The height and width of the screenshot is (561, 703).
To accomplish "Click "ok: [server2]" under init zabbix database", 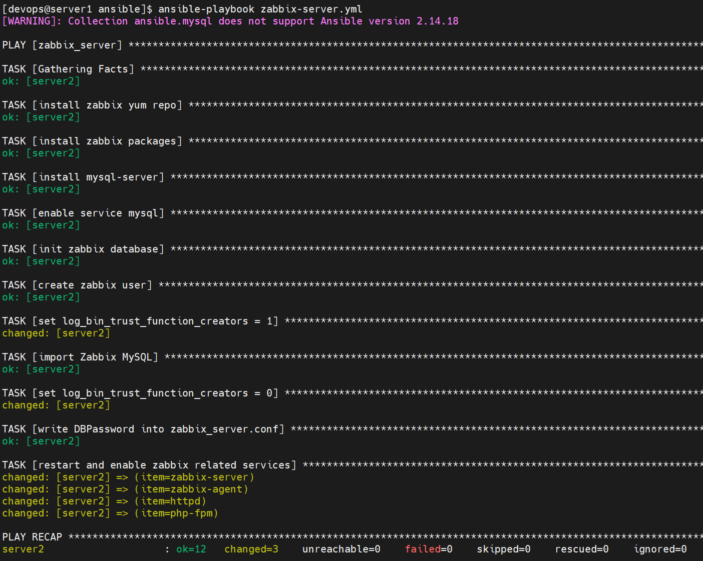I will (41, 261).
